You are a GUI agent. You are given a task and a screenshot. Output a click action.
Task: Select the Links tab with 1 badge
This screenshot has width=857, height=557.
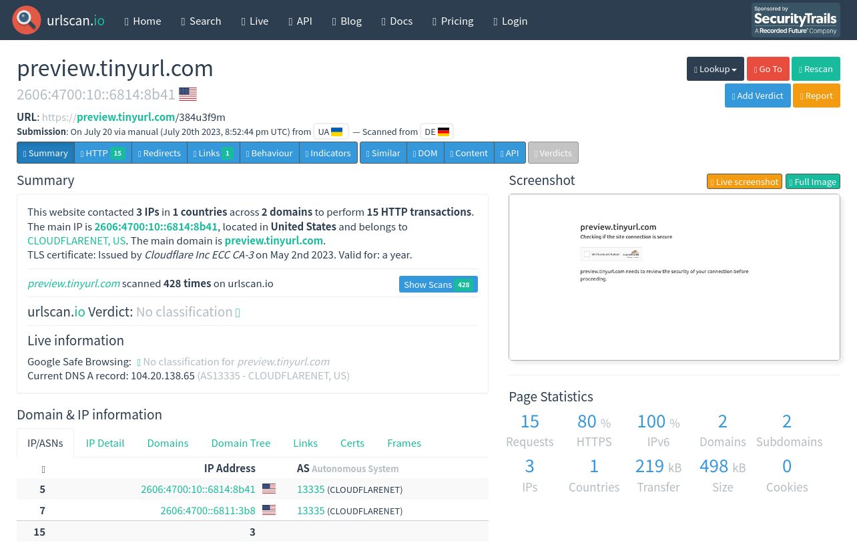(213, 153)
